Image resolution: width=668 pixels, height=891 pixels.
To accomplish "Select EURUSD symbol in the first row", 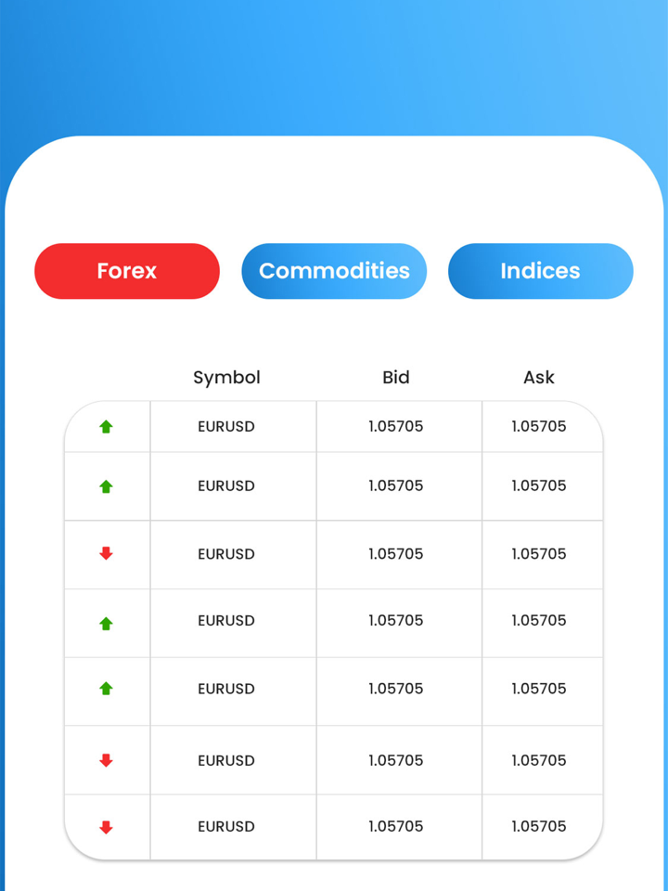I will point(226,427).
